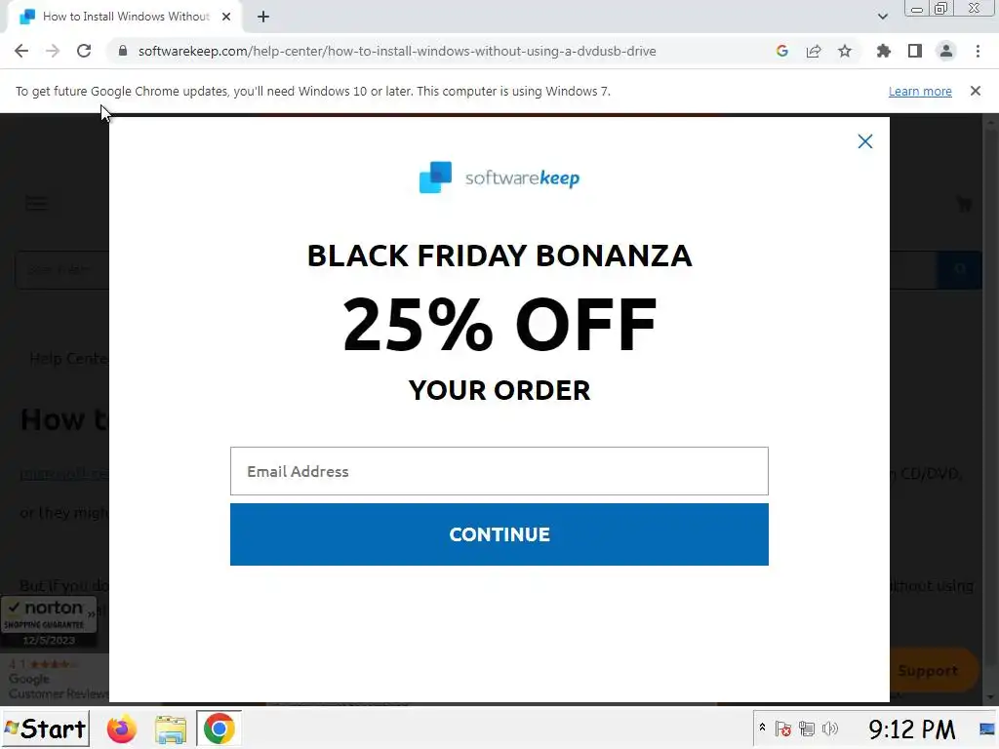Open the Windows Start menu
The image size is (999, 749).
(x=45, y=729)
